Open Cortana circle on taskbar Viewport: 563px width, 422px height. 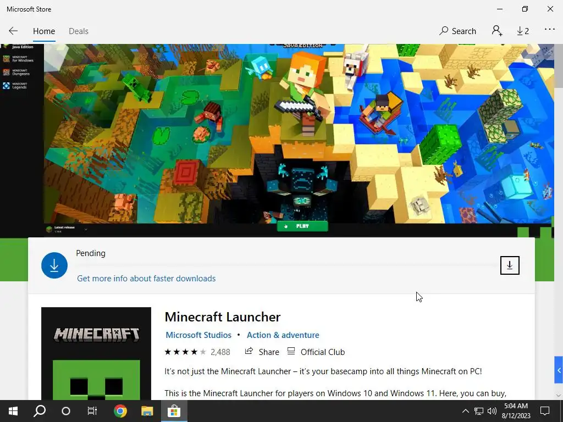pyautogui.click(x=66, y=411)
